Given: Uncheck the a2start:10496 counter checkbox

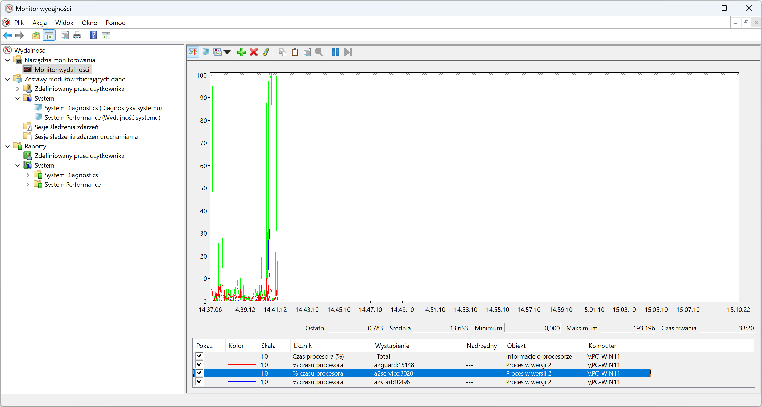Looking at the screenshot, I should pos(199,381).
